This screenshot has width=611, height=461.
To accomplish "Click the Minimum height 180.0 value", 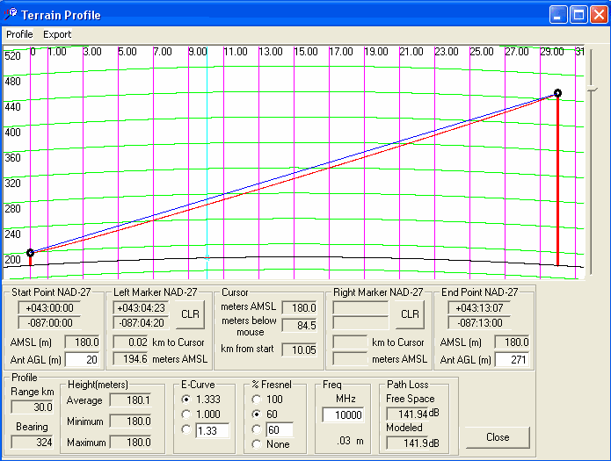I will coord(130,421).
